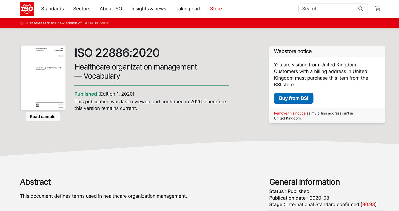
Task: Click the ISO 22886:2020 cover thumbnail
Action: (43, 78)
